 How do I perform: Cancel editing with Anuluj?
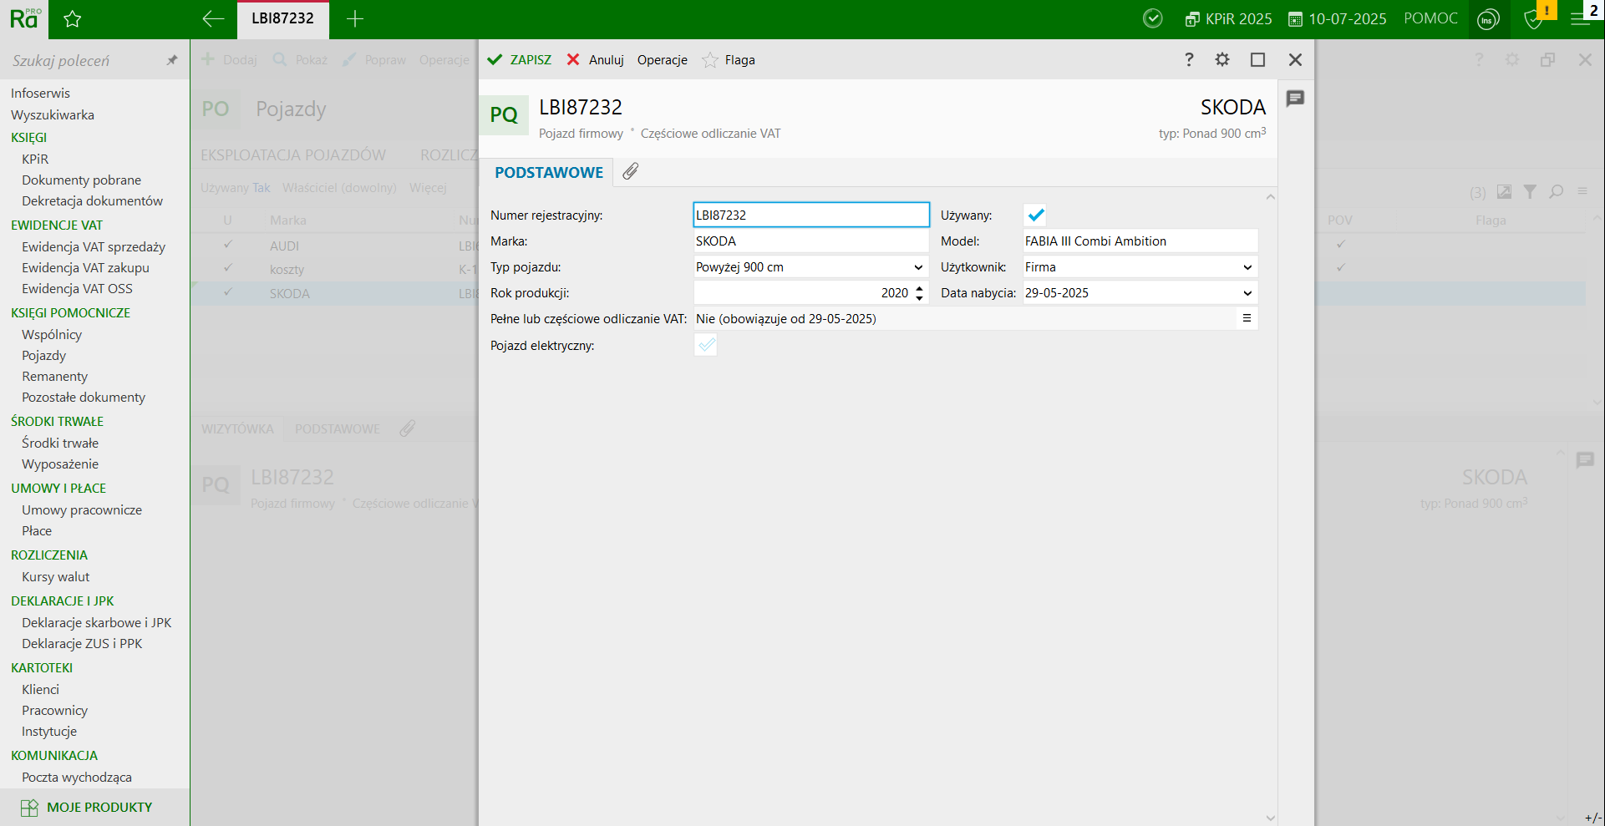(596, 60)
